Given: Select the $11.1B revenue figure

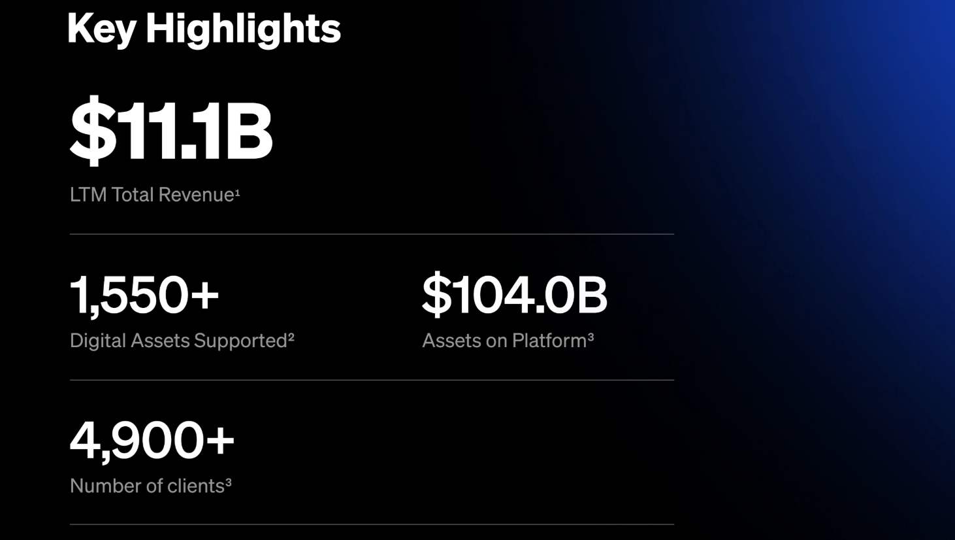Looking at the screenshot, I should point(171,131).
